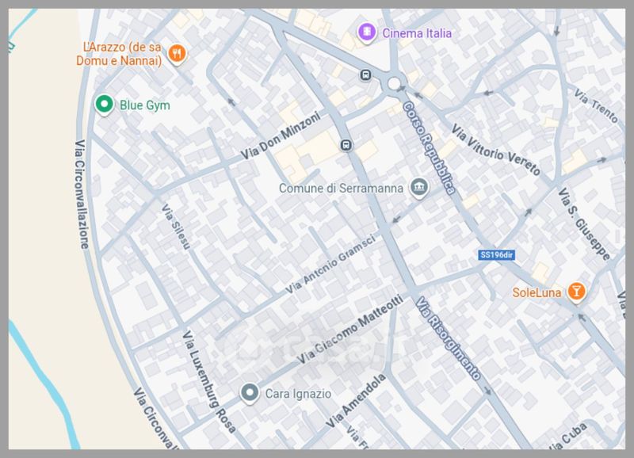The height and width of the screenshot is (458, 634).
Task: Select the green Blue Gym map pin
Action: coord(103,105)
